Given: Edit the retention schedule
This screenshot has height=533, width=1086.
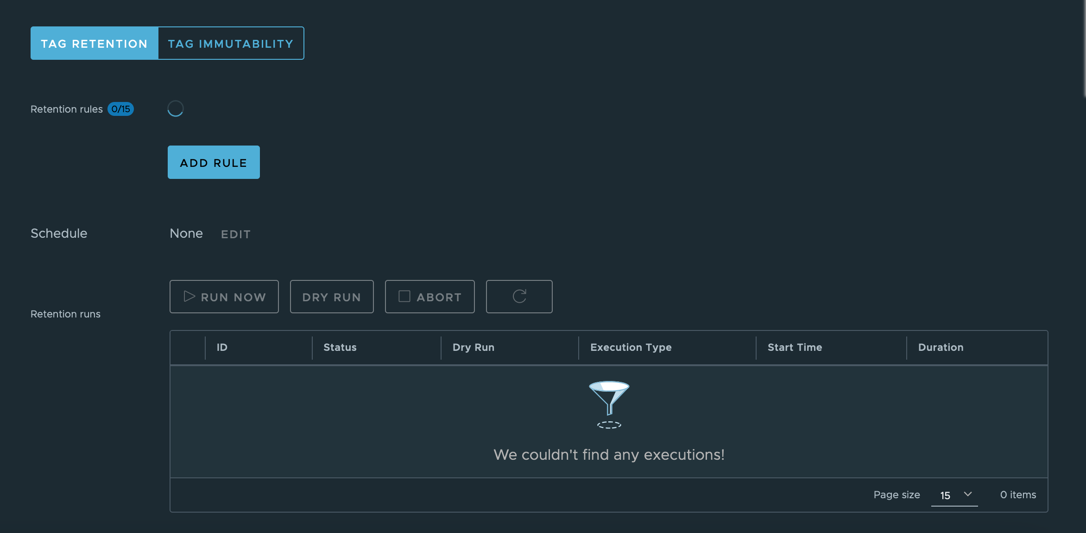Looking at the screenshot, I should coord(235,234).
